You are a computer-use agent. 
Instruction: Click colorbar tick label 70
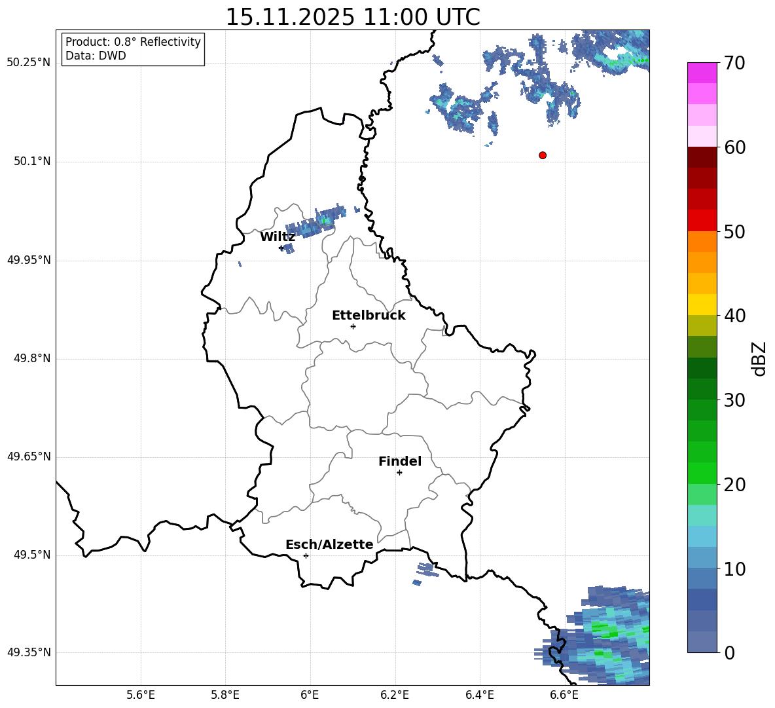pos(734,63)
